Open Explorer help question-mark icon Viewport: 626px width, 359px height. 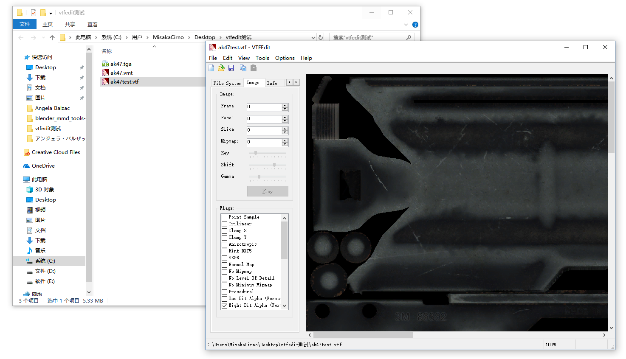pyautogui.click(x=415, y=25)
